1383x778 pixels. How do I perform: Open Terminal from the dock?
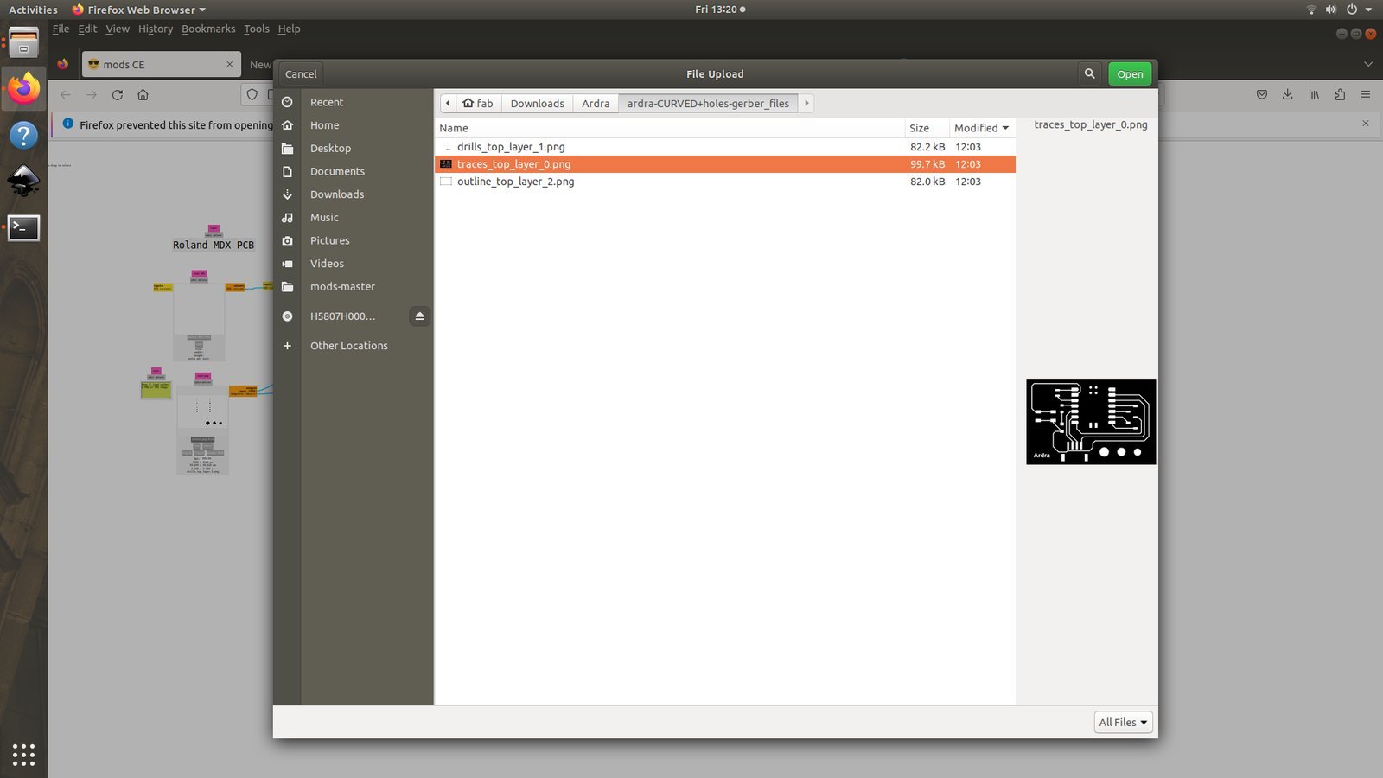click(23, 228)
